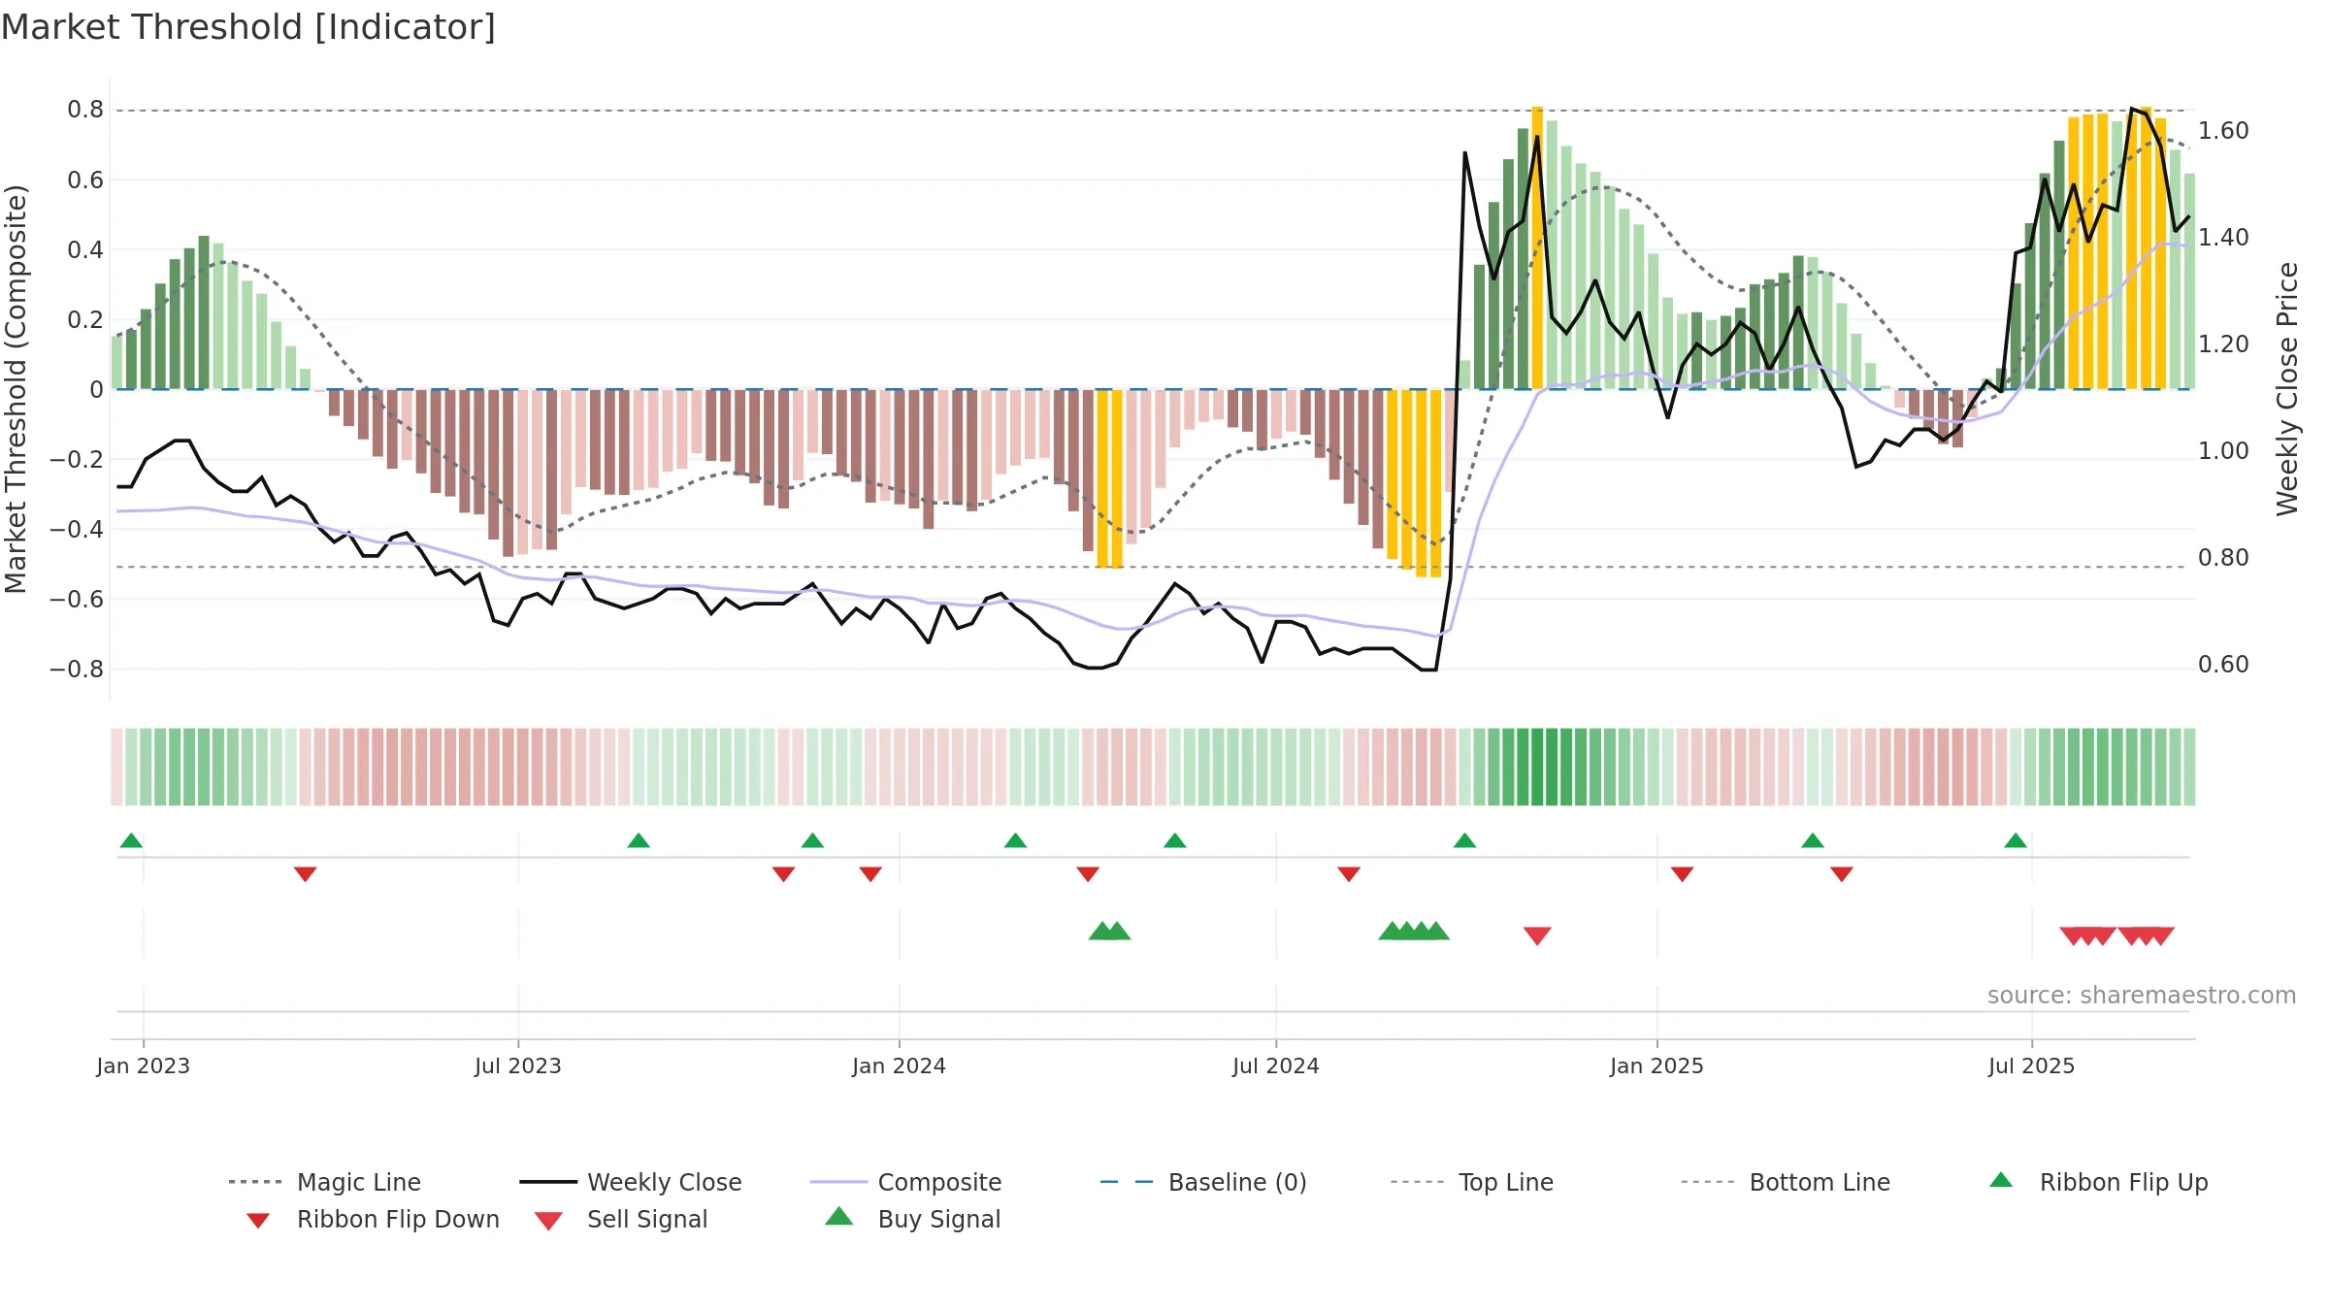Click the source: sharemaestro.com text

(x=2142, y=995)
